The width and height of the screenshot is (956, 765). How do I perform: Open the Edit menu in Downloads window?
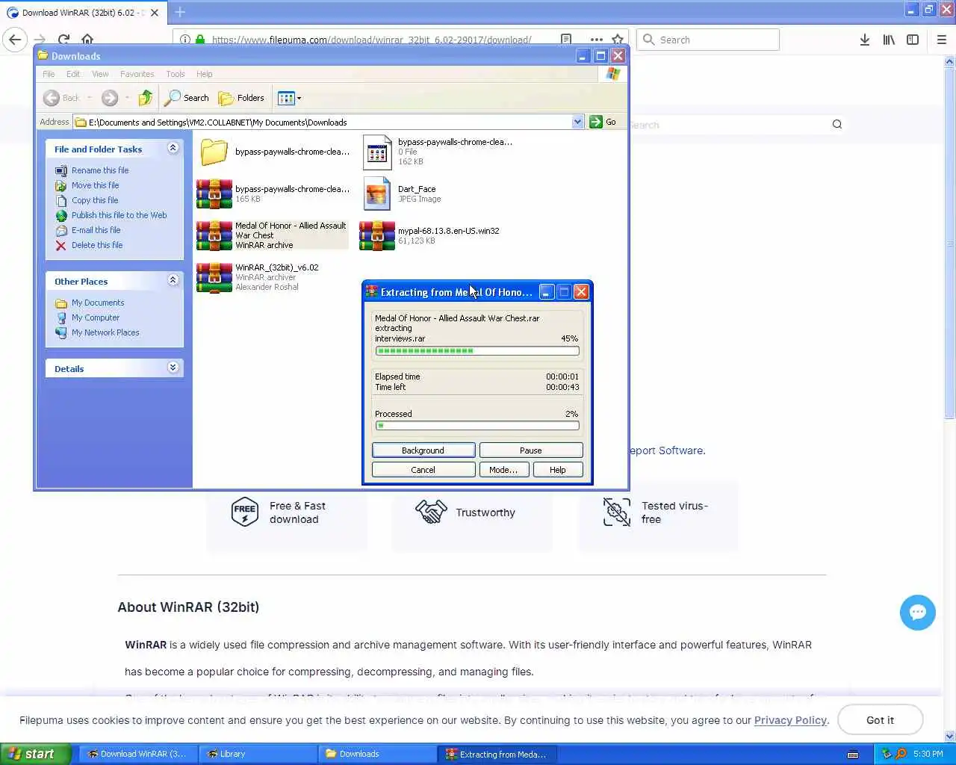pyautogui.click(x=73, y=74)
